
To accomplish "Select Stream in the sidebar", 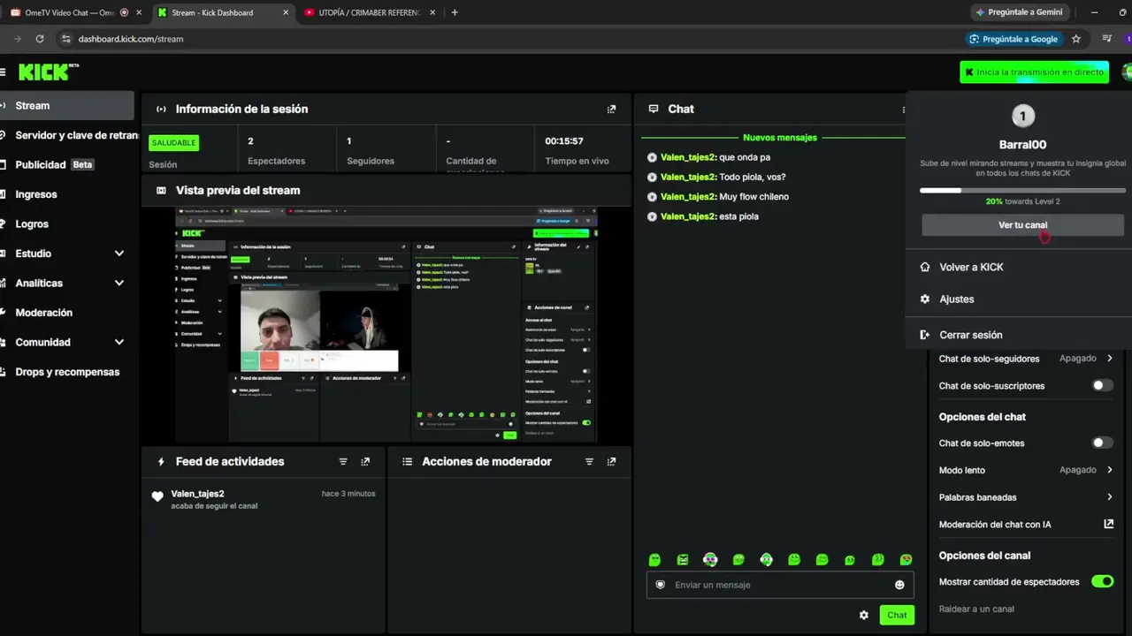I will pos(67,106).
